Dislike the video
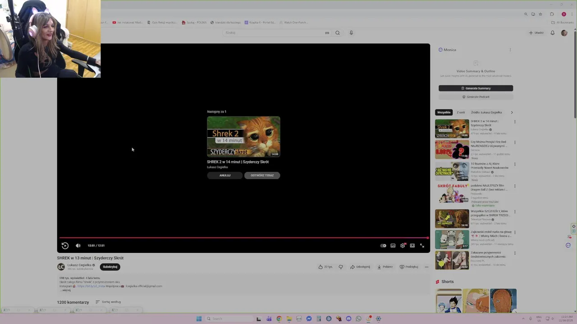The width and height of the screenshot is (577, 324). [341, 267]
